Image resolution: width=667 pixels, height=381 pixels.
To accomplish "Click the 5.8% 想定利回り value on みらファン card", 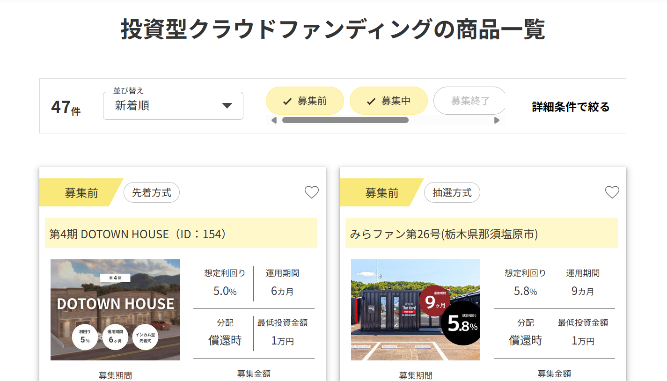I will tap(525, 291).
